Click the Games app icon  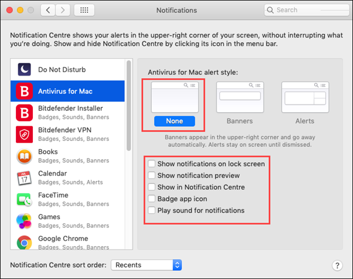[24, 221]
